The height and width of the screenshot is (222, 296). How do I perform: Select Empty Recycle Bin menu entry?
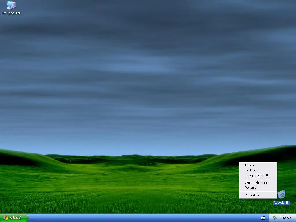pos(258,175)
